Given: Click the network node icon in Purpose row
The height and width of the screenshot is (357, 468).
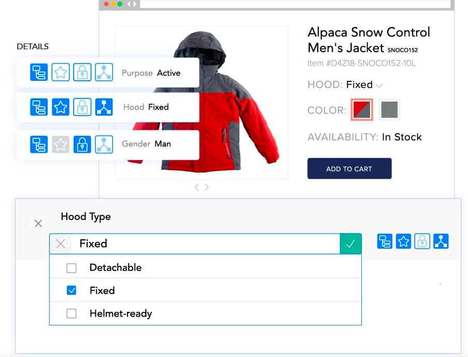Looking at the screenshot, I should [104, 72].
